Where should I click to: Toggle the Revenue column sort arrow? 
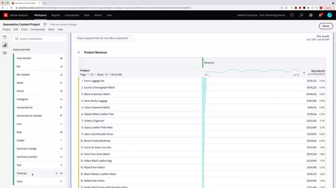tap(304, 73)
